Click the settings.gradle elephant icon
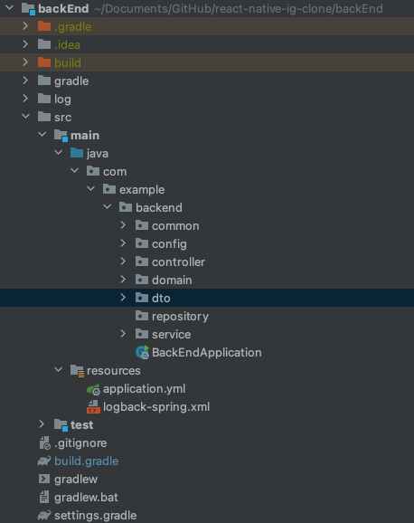Image resolution: width=414 pixels, height=523 pixels. pyautogui.click(x=44, y=515)
